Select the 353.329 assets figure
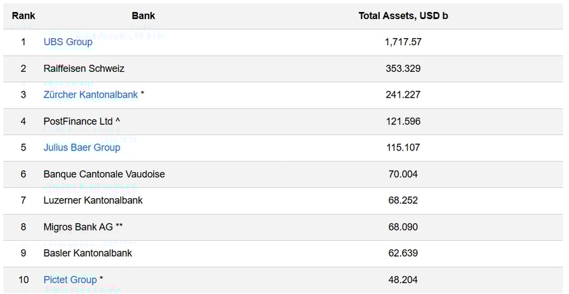Image resolution: width=569 pixels, height=294 pixels. 403,69
